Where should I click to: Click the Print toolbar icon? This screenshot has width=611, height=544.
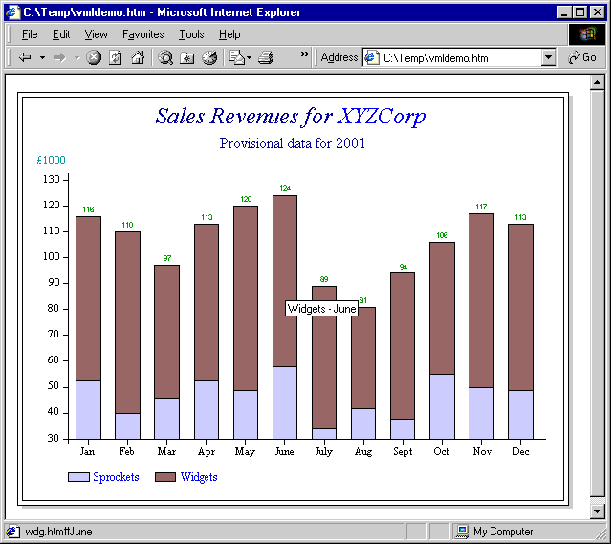pyautogui.click(x=266, y=57)
